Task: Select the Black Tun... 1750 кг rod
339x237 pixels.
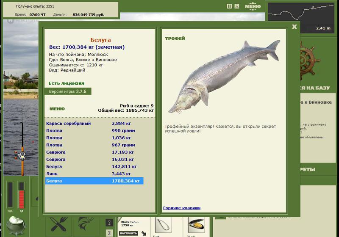Action: tap(130, 223)
